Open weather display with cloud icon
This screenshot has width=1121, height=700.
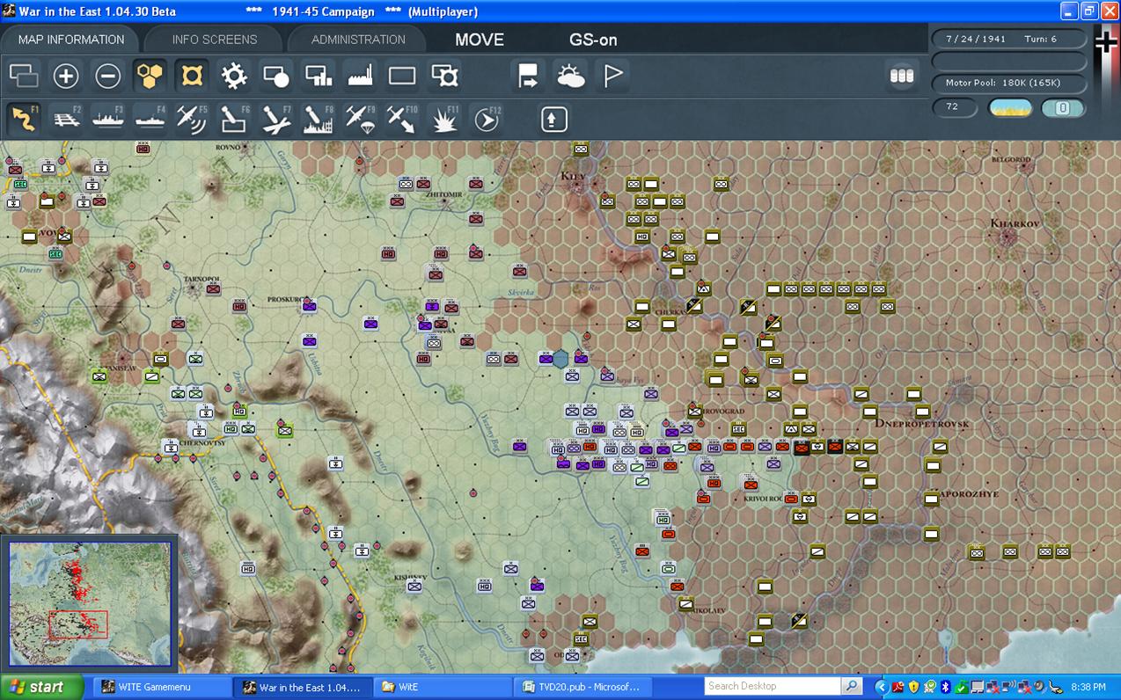click(x=570, y=77)
